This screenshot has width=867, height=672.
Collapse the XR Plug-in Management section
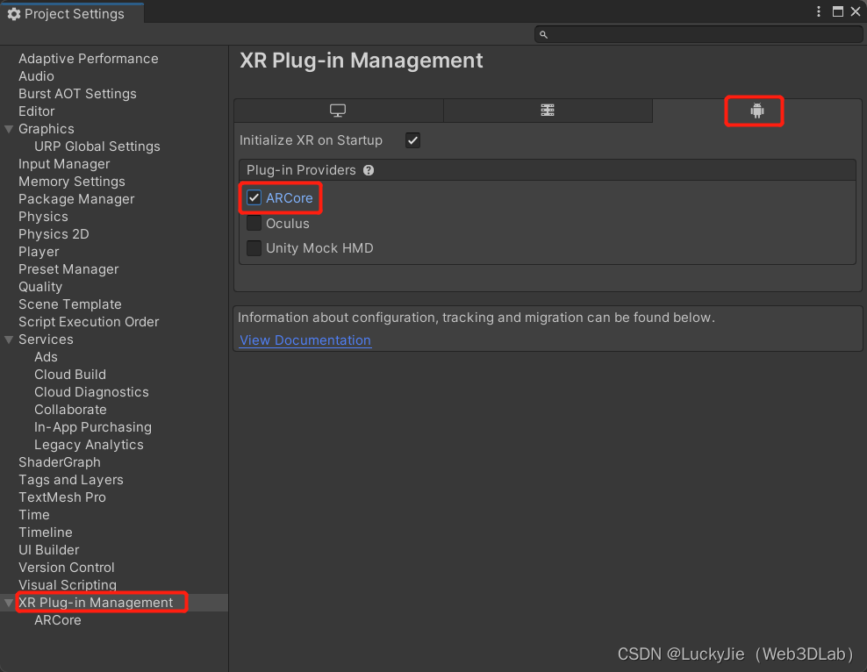click(x=9, y=603)
